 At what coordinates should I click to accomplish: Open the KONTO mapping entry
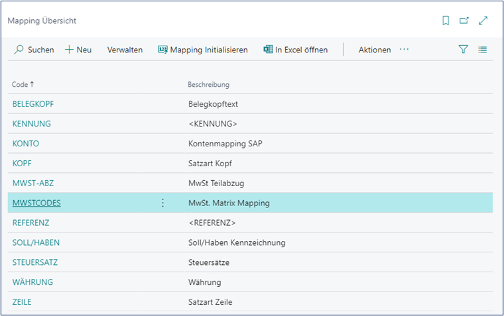click(x=26, y=143)
